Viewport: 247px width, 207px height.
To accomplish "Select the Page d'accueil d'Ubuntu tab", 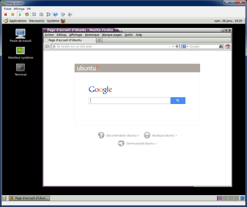I will pyautogui.click(x=70, y=40).
